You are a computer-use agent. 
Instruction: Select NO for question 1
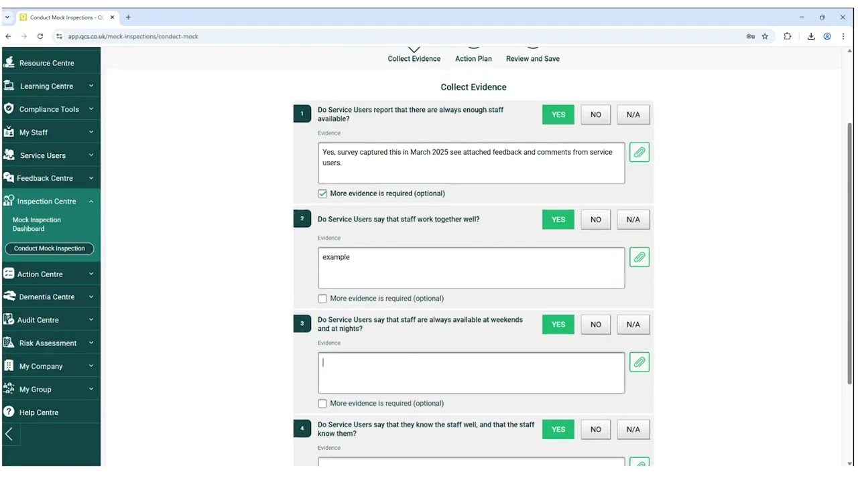click(x=596, y=114)
